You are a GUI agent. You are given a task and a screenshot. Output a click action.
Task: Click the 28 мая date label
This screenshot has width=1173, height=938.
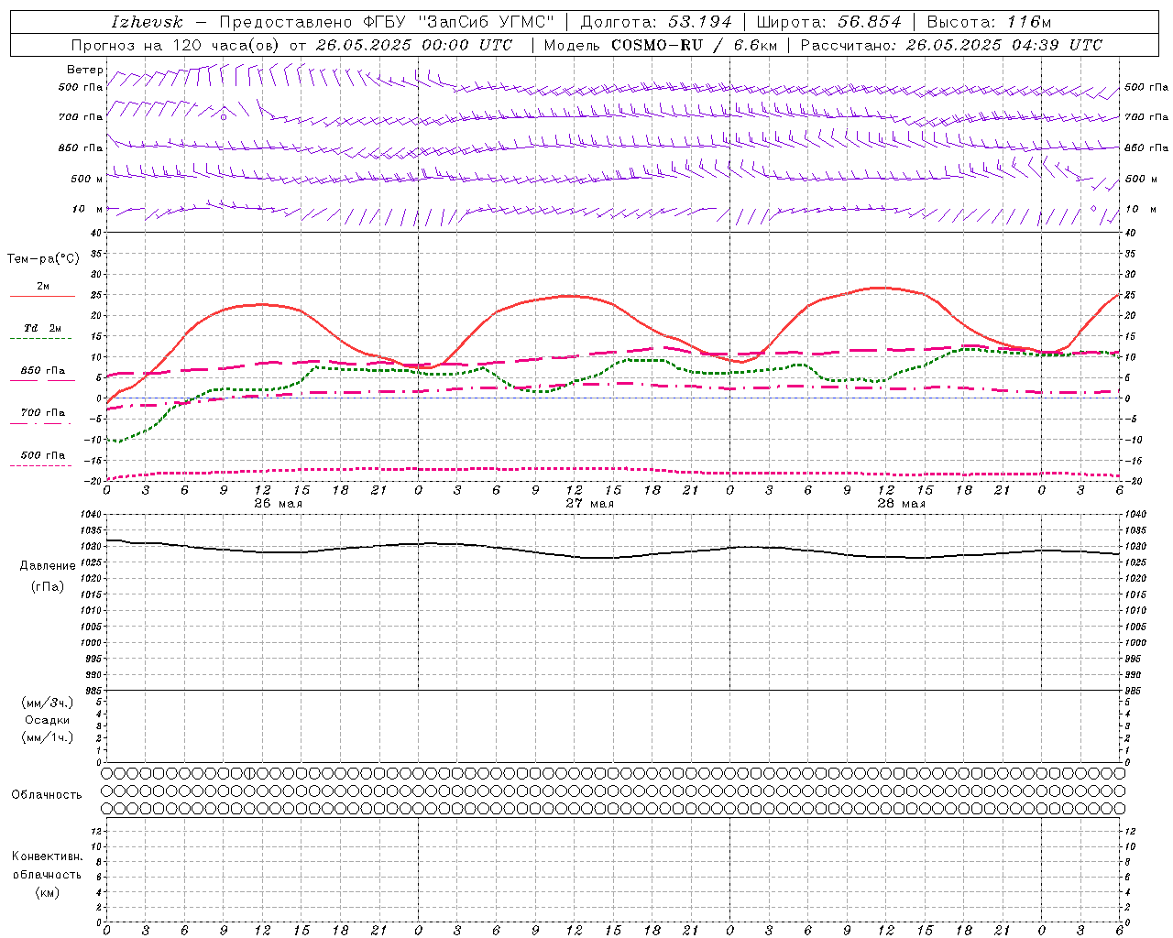click(x=902, y=504)
